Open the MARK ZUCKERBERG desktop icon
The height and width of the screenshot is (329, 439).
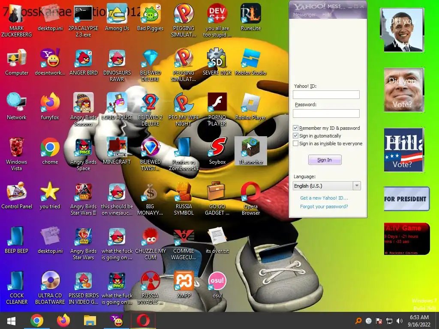17,21
